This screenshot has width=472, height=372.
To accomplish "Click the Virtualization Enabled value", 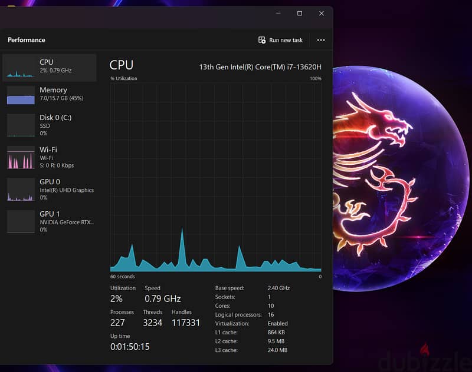I will (277, 323).
